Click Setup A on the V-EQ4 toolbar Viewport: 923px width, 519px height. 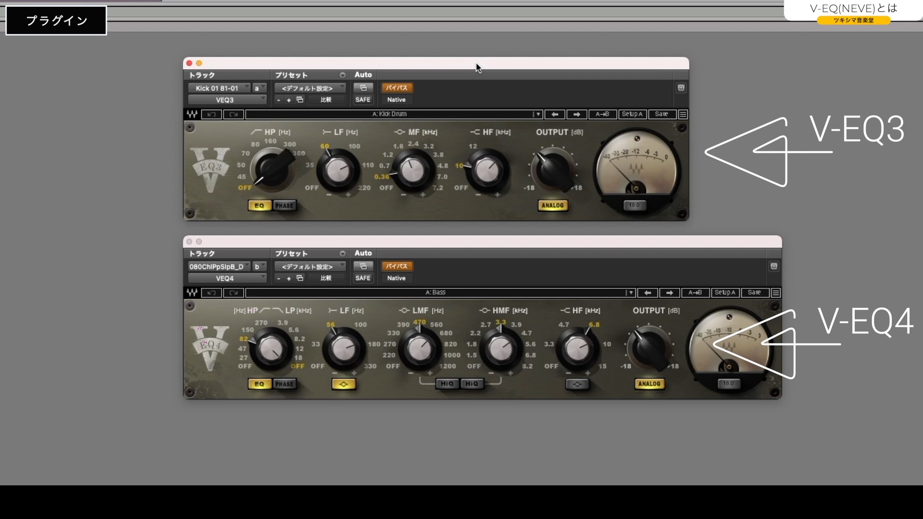(725, 293)
